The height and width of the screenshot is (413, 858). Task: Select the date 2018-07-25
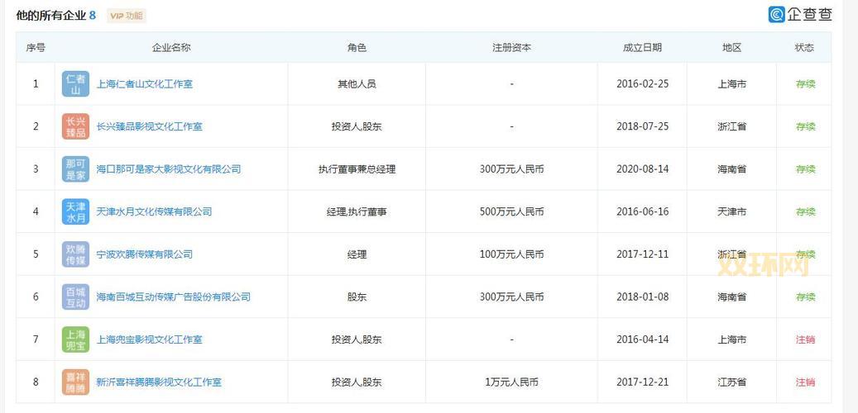tap(642, 126)
